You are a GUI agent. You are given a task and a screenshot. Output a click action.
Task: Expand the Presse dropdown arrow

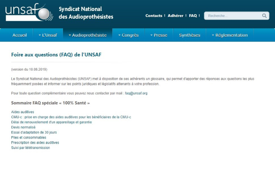[x=151, y=35]
